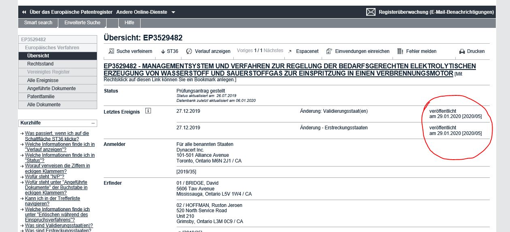The image size is (510, 232).
Task: Click the envelope icon for Registerüberwachung
Action: (371, 12)
